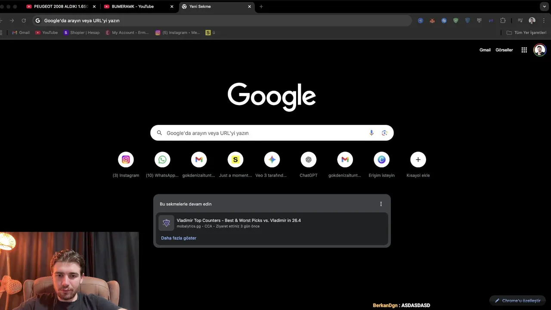Viewport: 551px width, 310px height.
Task: Click the Görseller link
Action: click(x=504, y=50)
